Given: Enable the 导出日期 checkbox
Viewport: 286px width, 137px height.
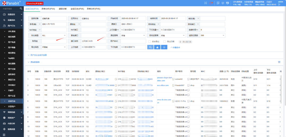Looking at the screenshot, I should [x=164, y=42].
